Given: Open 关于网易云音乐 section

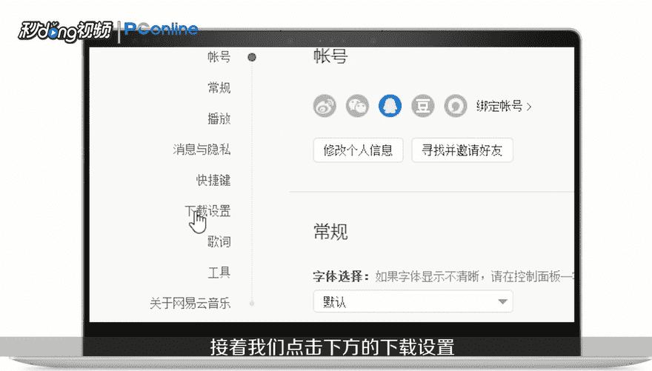Looking at the screenshot, I should point(190,304).
